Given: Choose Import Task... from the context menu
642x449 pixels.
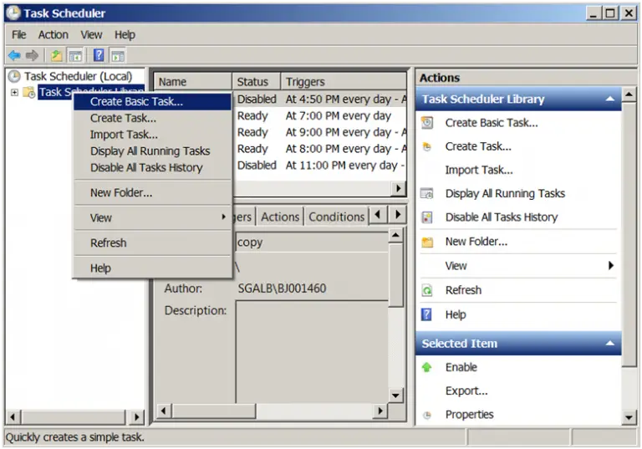Looking at the screenshot, I should click(152, 135).
